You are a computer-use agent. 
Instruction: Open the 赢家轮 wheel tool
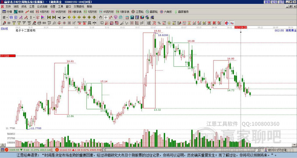152,12
